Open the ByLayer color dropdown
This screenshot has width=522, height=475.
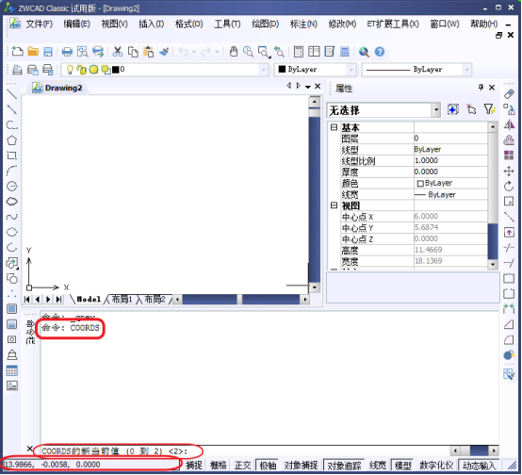pos(351,70)
